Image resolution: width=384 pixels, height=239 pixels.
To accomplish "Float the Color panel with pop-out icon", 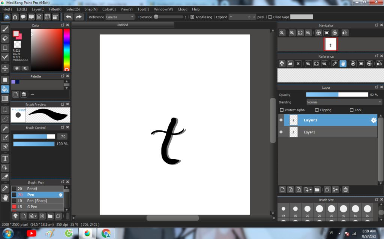I will click(x=63, y=25).
